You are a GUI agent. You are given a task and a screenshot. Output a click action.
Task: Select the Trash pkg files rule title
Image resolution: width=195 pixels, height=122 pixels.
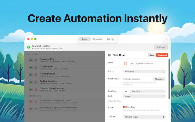pos(46,67)
